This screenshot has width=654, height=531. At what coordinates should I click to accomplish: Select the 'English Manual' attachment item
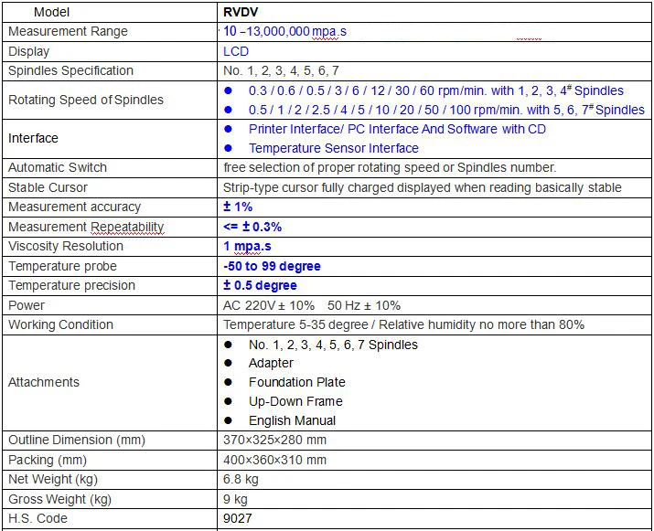(292, 420)
